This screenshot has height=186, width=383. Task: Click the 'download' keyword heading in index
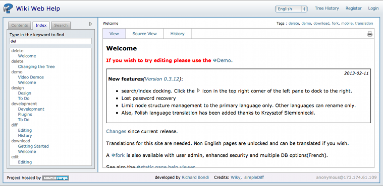(21, 141)
